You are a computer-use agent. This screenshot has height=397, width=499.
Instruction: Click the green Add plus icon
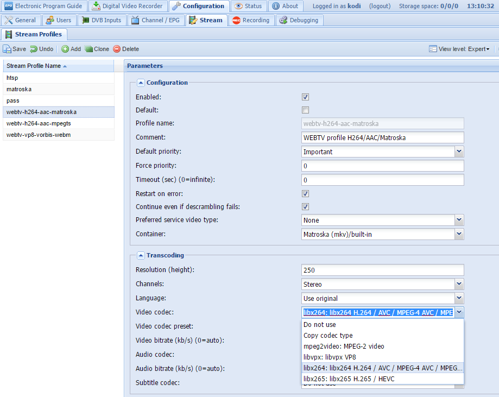(x=65, y=49)
